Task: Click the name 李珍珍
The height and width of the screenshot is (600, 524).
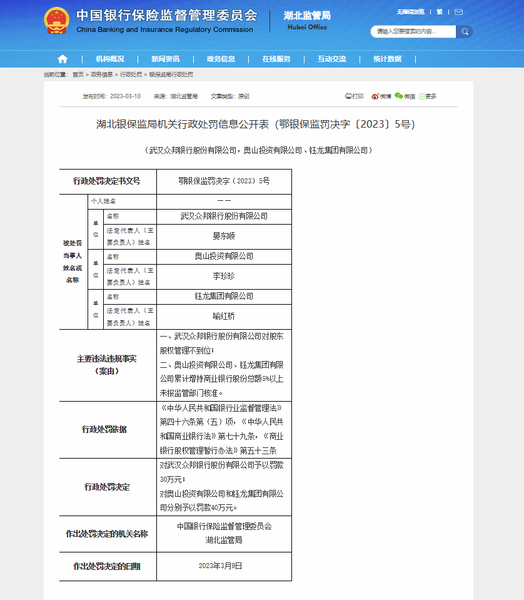Action: click(224, 277)
